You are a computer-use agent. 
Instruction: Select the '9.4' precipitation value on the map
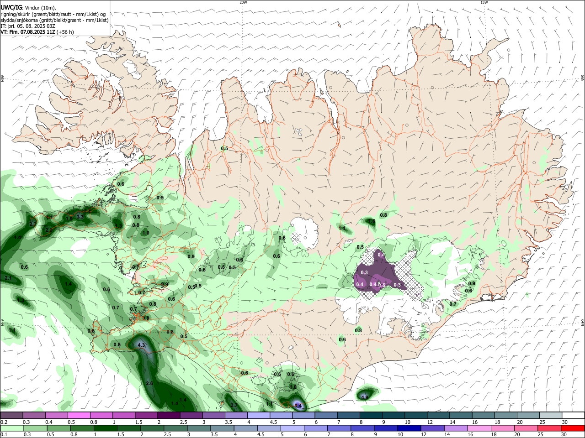coord(298,406)
